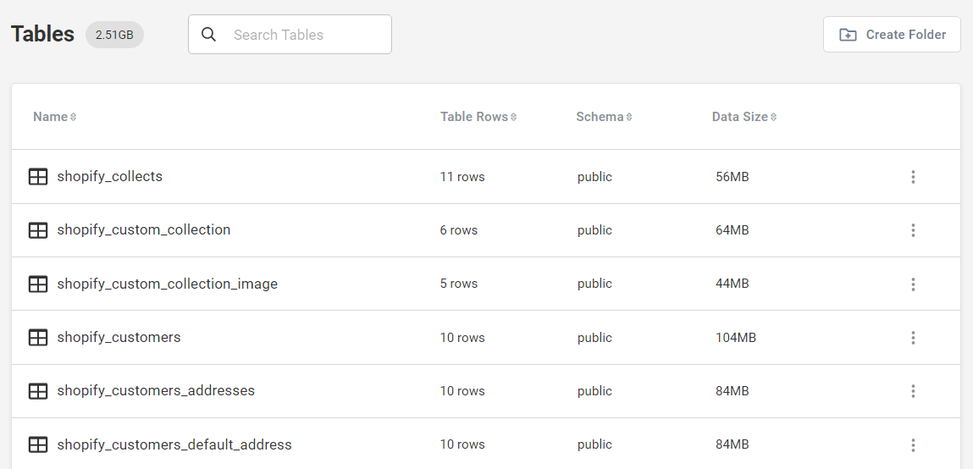Open the three-dot menu for shopify_custom_collection_image
Image resolution: width=973 pixels, height=469 pixels.
tap(913, 284)
